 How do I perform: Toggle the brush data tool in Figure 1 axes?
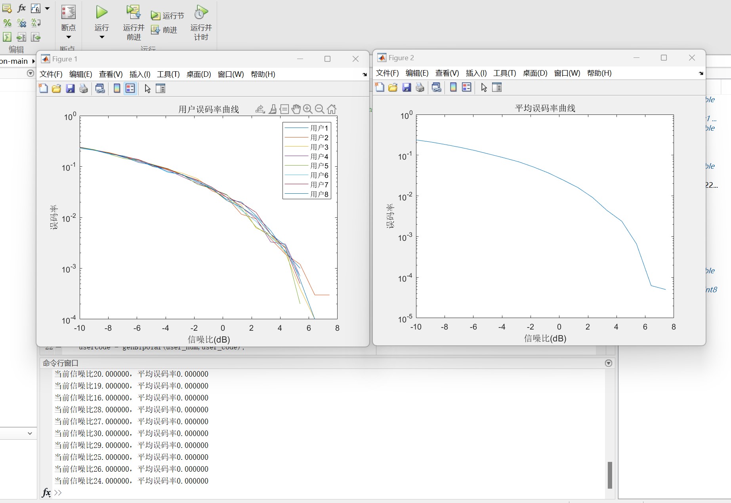tap(273, 109)
